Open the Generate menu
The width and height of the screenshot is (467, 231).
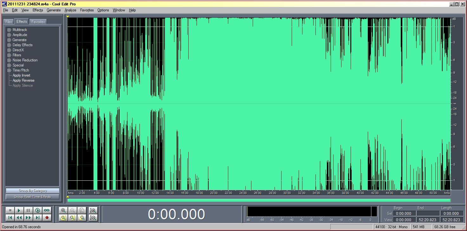[54, 10]
